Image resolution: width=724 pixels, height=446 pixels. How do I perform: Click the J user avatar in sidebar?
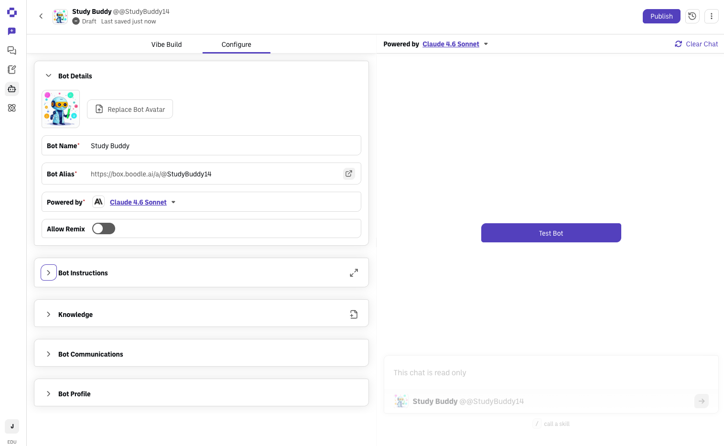click(x=12, y=426)
